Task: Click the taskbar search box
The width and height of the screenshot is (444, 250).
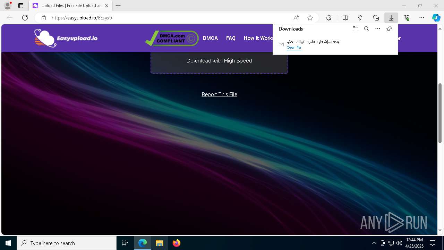Action: pos(67,243)
